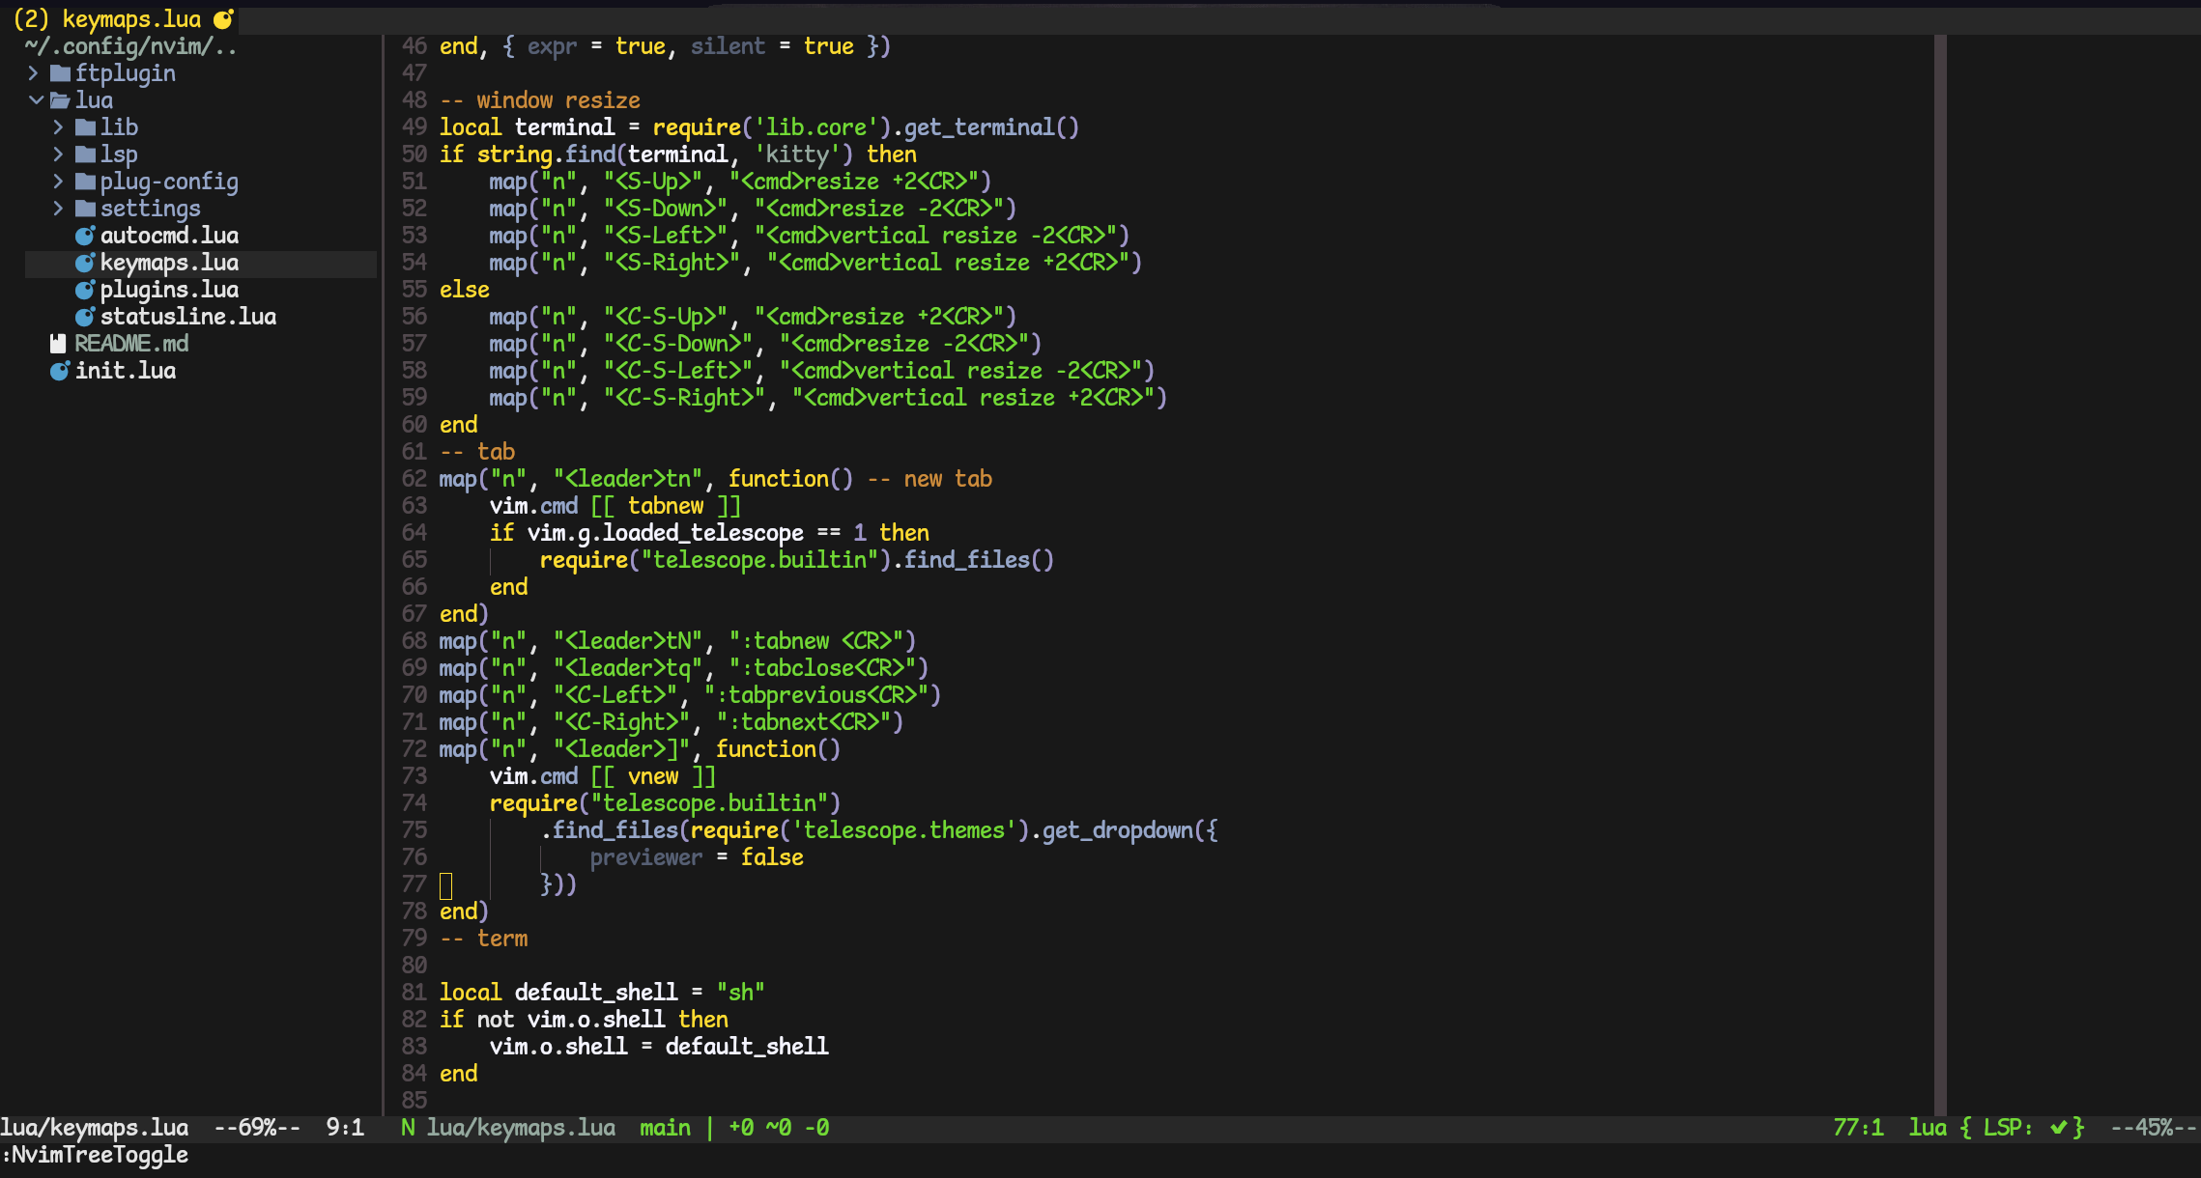Expand the lsp folder chevron
Screen dimensions: 2201x1178
(x=58, y=154)
